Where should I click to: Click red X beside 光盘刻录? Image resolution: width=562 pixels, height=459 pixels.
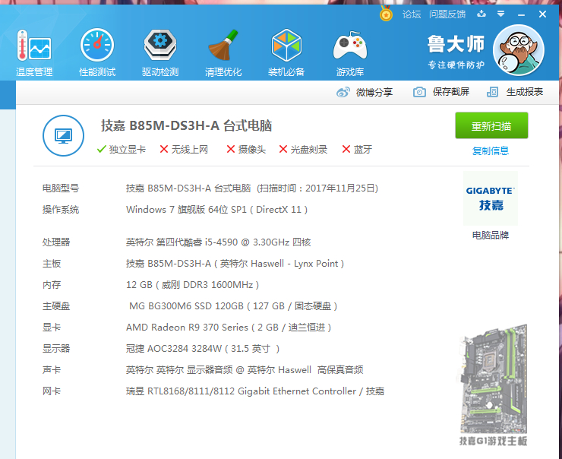point(283,149)
